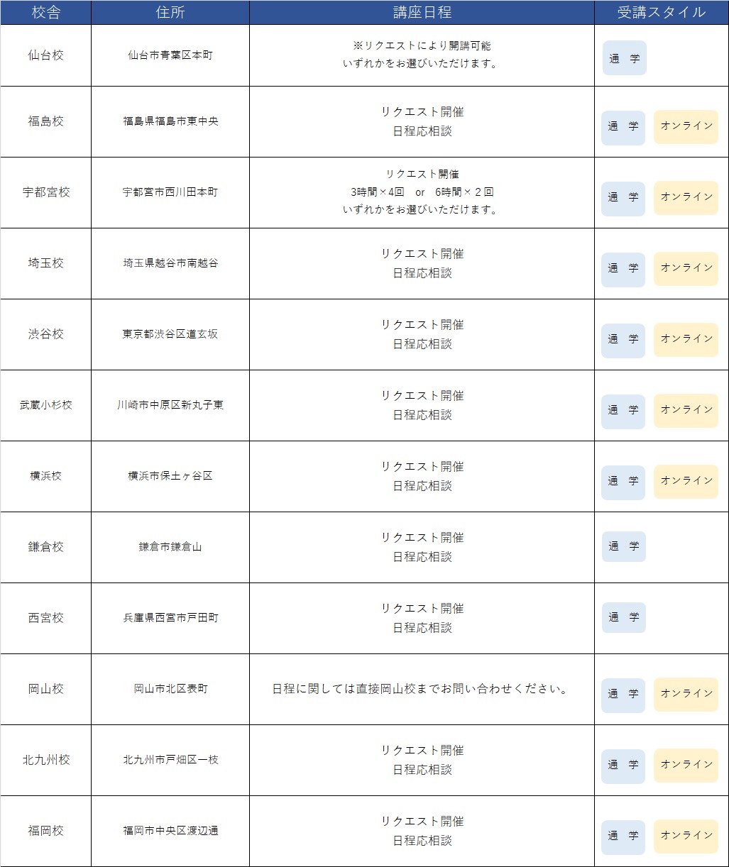The image size is (729, 867).
Task: Click オンライン badge for 武蔵小杉校
Action: click(686, 410)
